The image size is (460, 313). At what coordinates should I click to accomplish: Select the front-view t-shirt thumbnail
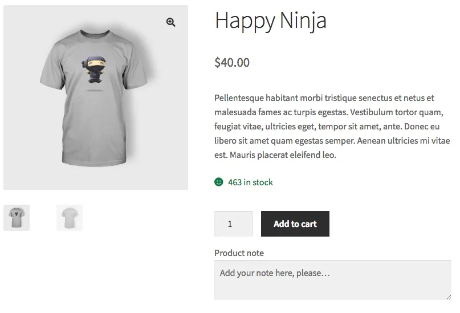(x=17, y=218)
